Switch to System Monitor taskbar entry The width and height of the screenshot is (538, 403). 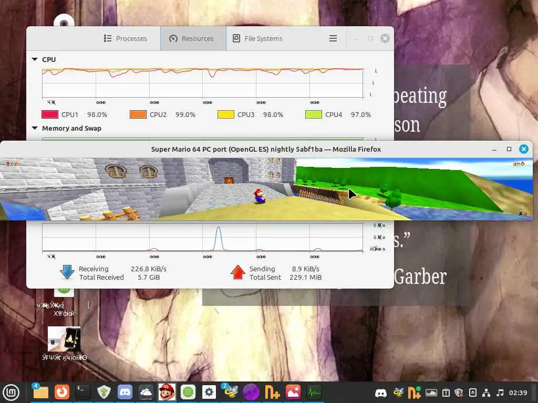pos(314,392)
